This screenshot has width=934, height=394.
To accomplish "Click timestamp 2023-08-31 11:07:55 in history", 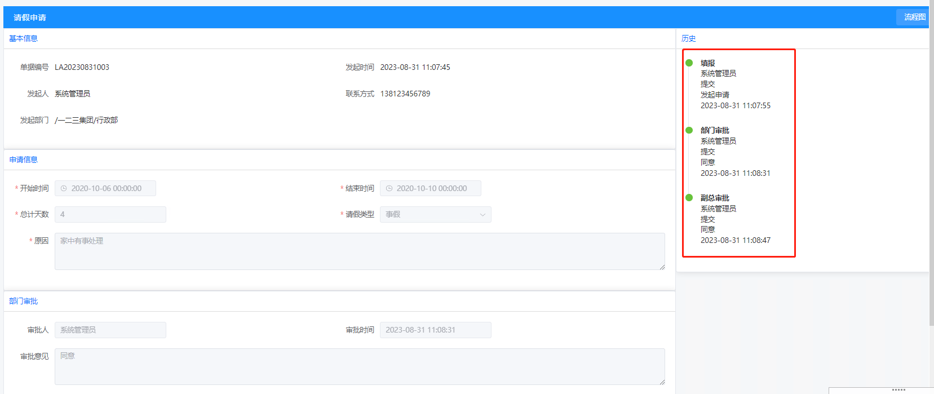I will tap(736, 105).
